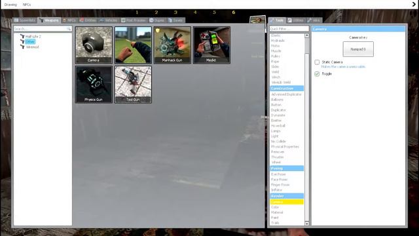The image size is (419, 236).
Task: Collapse the Posing tool category
Action: click(287, 168)
